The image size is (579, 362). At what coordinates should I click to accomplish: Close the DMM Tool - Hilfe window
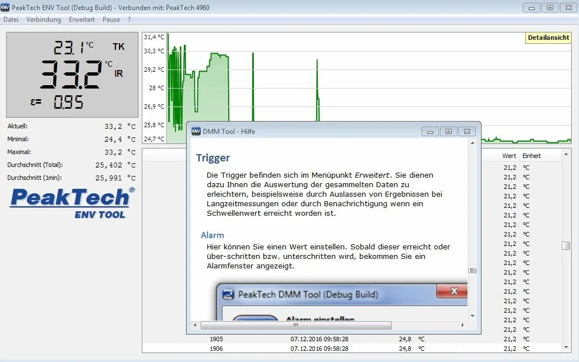pyautogui.click(x=467, y=132)
